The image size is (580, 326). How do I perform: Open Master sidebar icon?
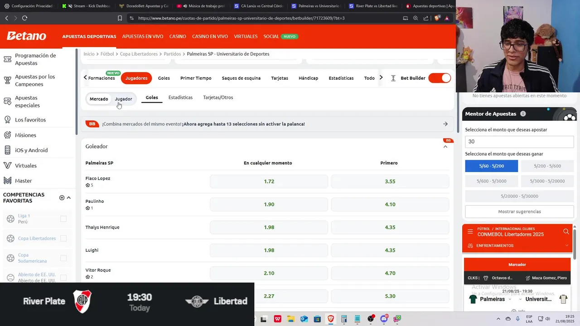7,181
